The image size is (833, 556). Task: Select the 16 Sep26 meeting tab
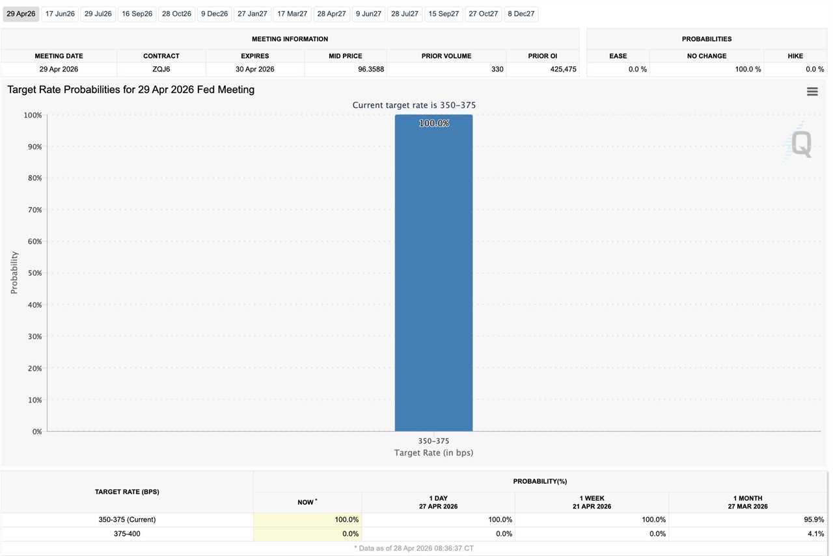(x=136, y=13)
